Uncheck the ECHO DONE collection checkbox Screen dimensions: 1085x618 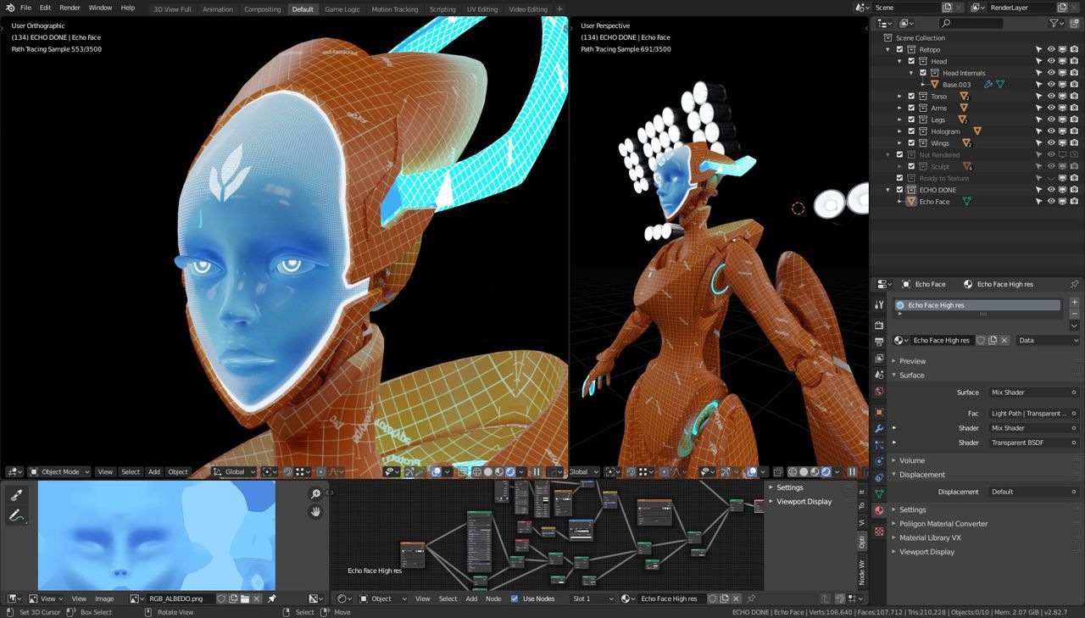(899, 190)
